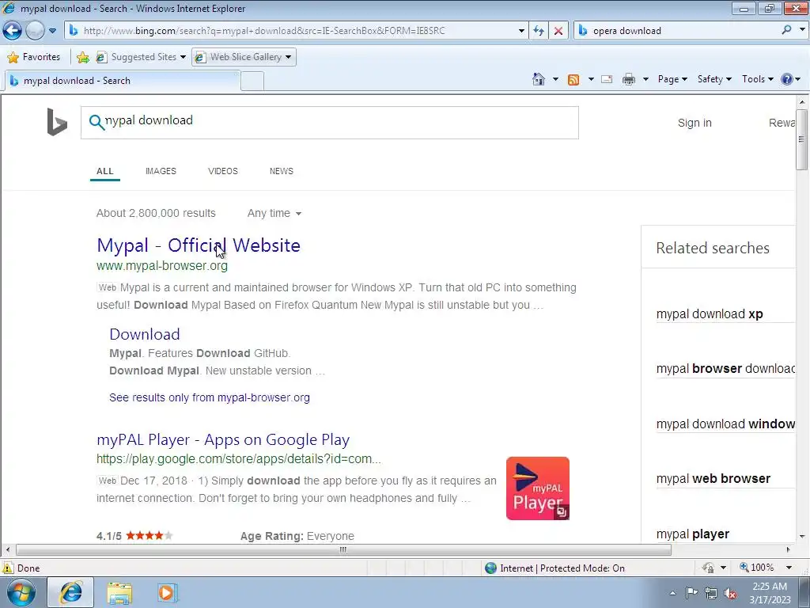Select related search mypal player
The width and height of the screenshot is (810, 608).
pyautogui.click(x=693, y=534)
